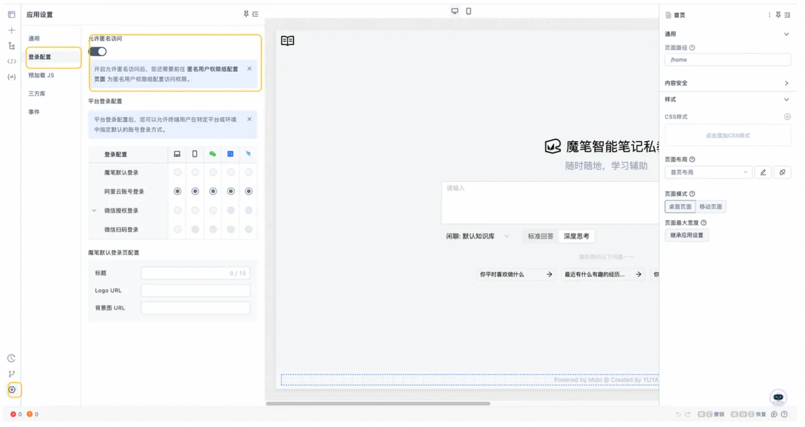The width and height of the screenshot is (805, 427).
Task: Choose 移动页面 page mode
Action: pyautogui.click(x=711, y=207)
